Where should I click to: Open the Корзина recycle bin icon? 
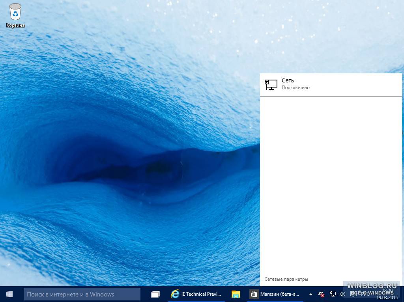click(x=15, y=15)
